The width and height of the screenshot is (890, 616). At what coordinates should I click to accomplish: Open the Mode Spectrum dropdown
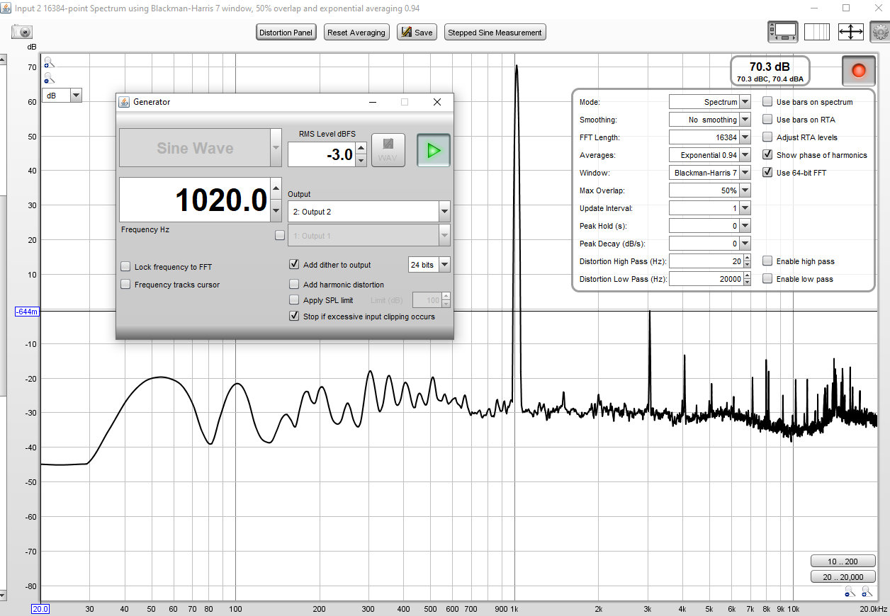click(745, 102)
